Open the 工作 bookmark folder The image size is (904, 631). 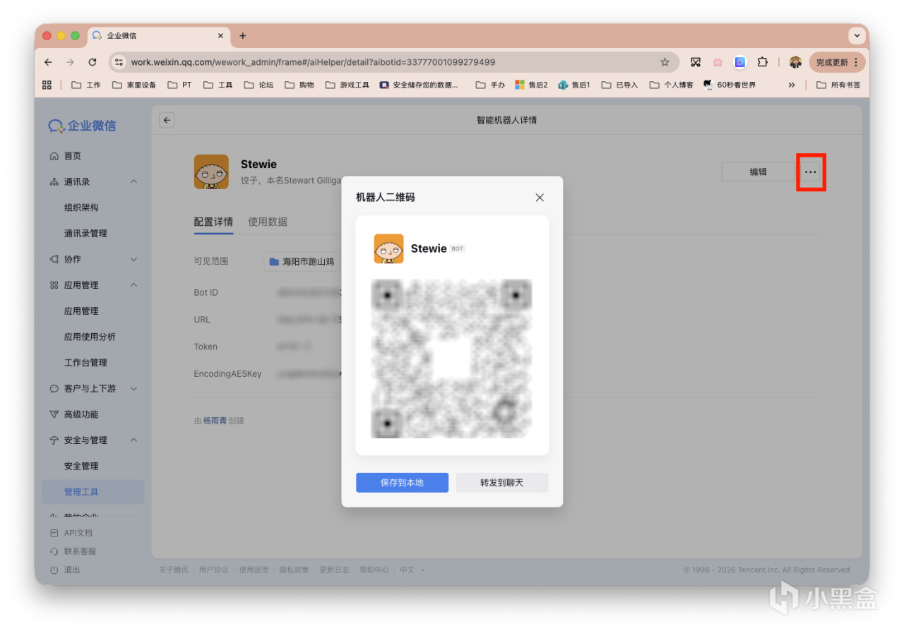pos(86,85)
